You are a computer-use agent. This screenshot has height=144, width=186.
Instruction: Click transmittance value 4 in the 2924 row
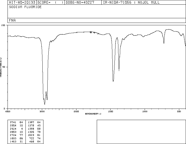[x=22, y=129]
